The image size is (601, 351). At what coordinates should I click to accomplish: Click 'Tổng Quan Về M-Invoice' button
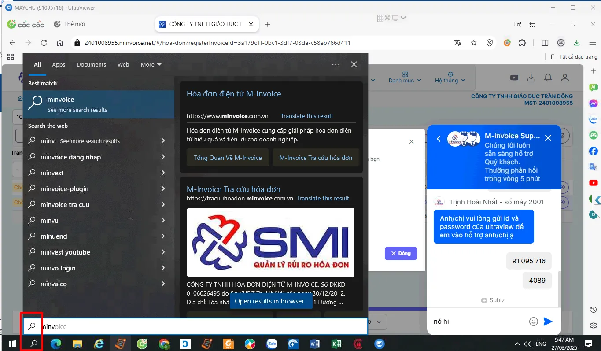[x=228, y=158]
